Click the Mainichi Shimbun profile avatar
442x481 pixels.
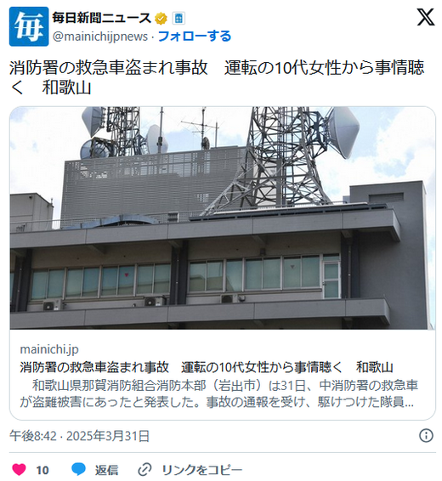(29, 26)
